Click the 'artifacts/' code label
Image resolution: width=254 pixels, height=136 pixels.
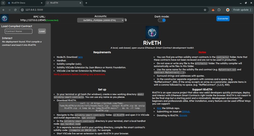pyautogui.click(x=201, y=63)
